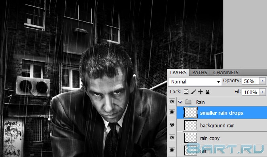Image resolution: width=267 pixels, height=157 pixels.
Task: Open the Fill slider arrow
Action: tap(262, 92)
